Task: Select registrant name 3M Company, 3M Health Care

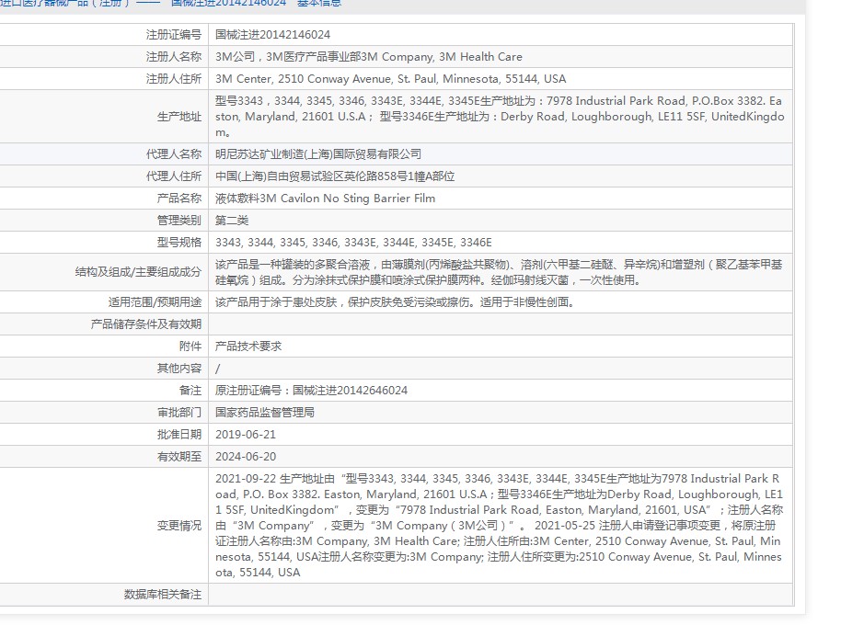Action: (369, 57)
